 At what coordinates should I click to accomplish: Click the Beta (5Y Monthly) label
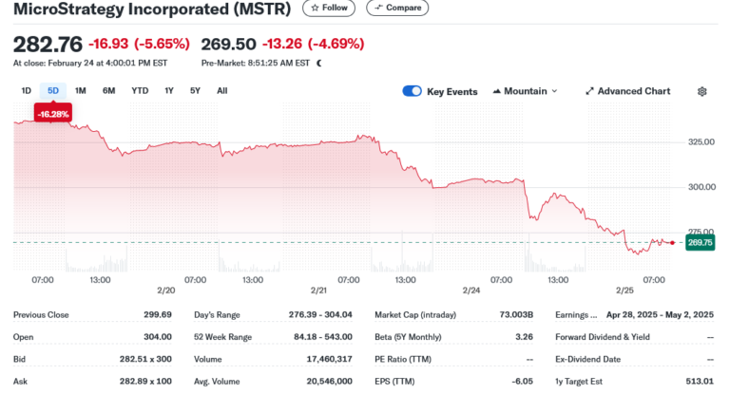coord(408,337)
